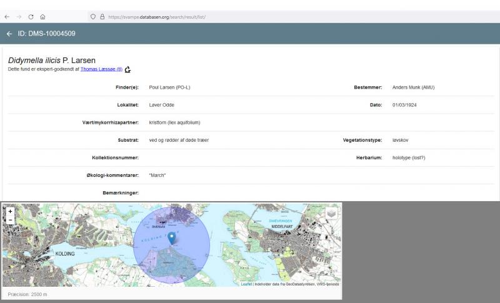Click the species title Didymella ilicis
Viewport: 500px width, 303px height.
click(34, 60)
